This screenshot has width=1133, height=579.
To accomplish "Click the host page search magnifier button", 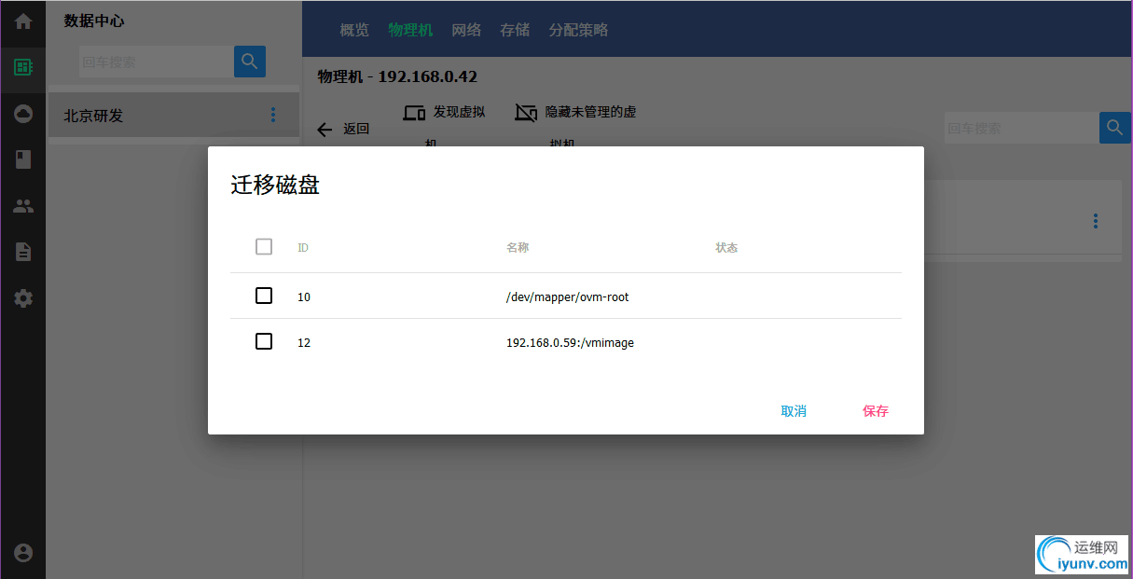I will tap(1114, 128).
